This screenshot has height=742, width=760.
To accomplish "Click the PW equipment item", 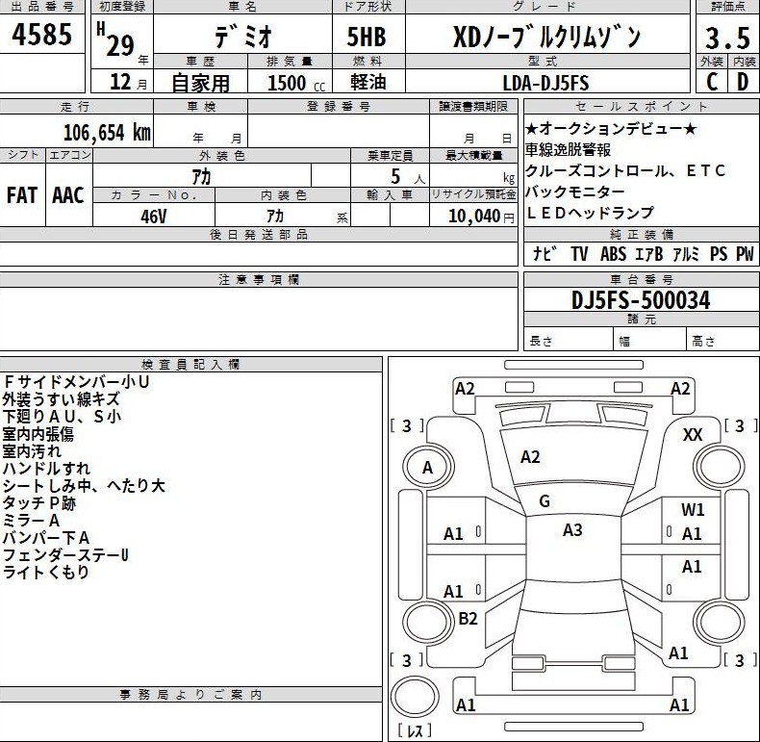I will (x=745, y=254).
